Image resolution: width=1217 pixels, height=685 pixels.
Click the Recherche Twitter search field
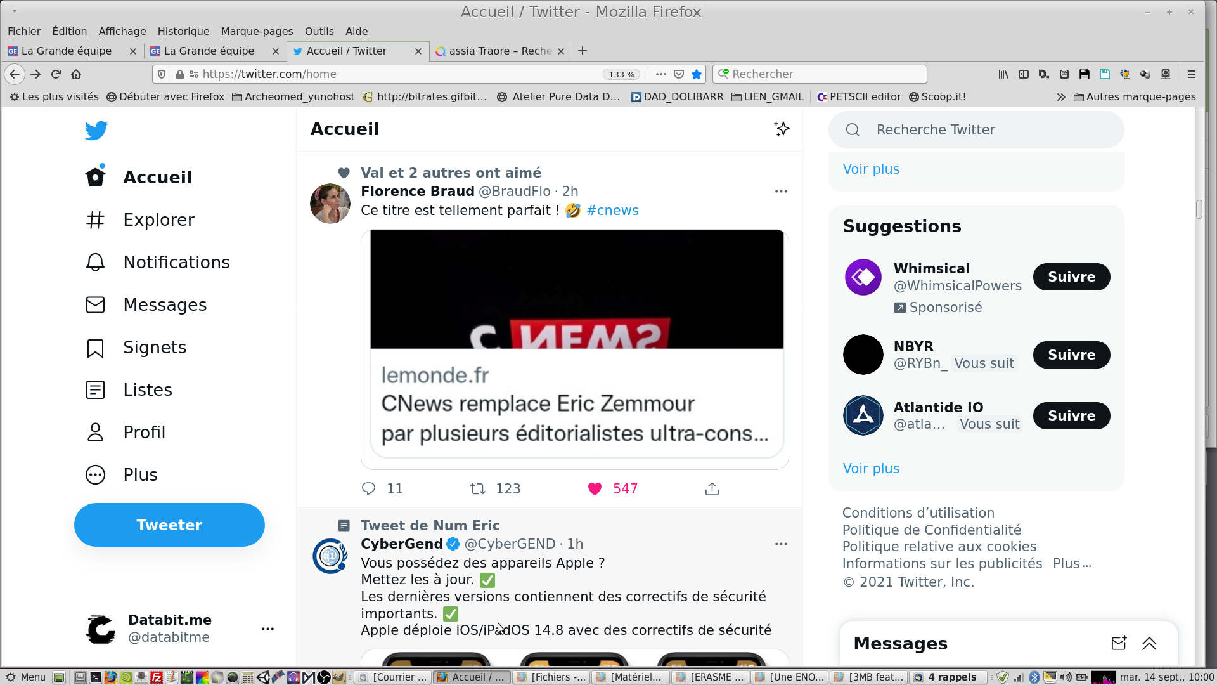[976, 130]
